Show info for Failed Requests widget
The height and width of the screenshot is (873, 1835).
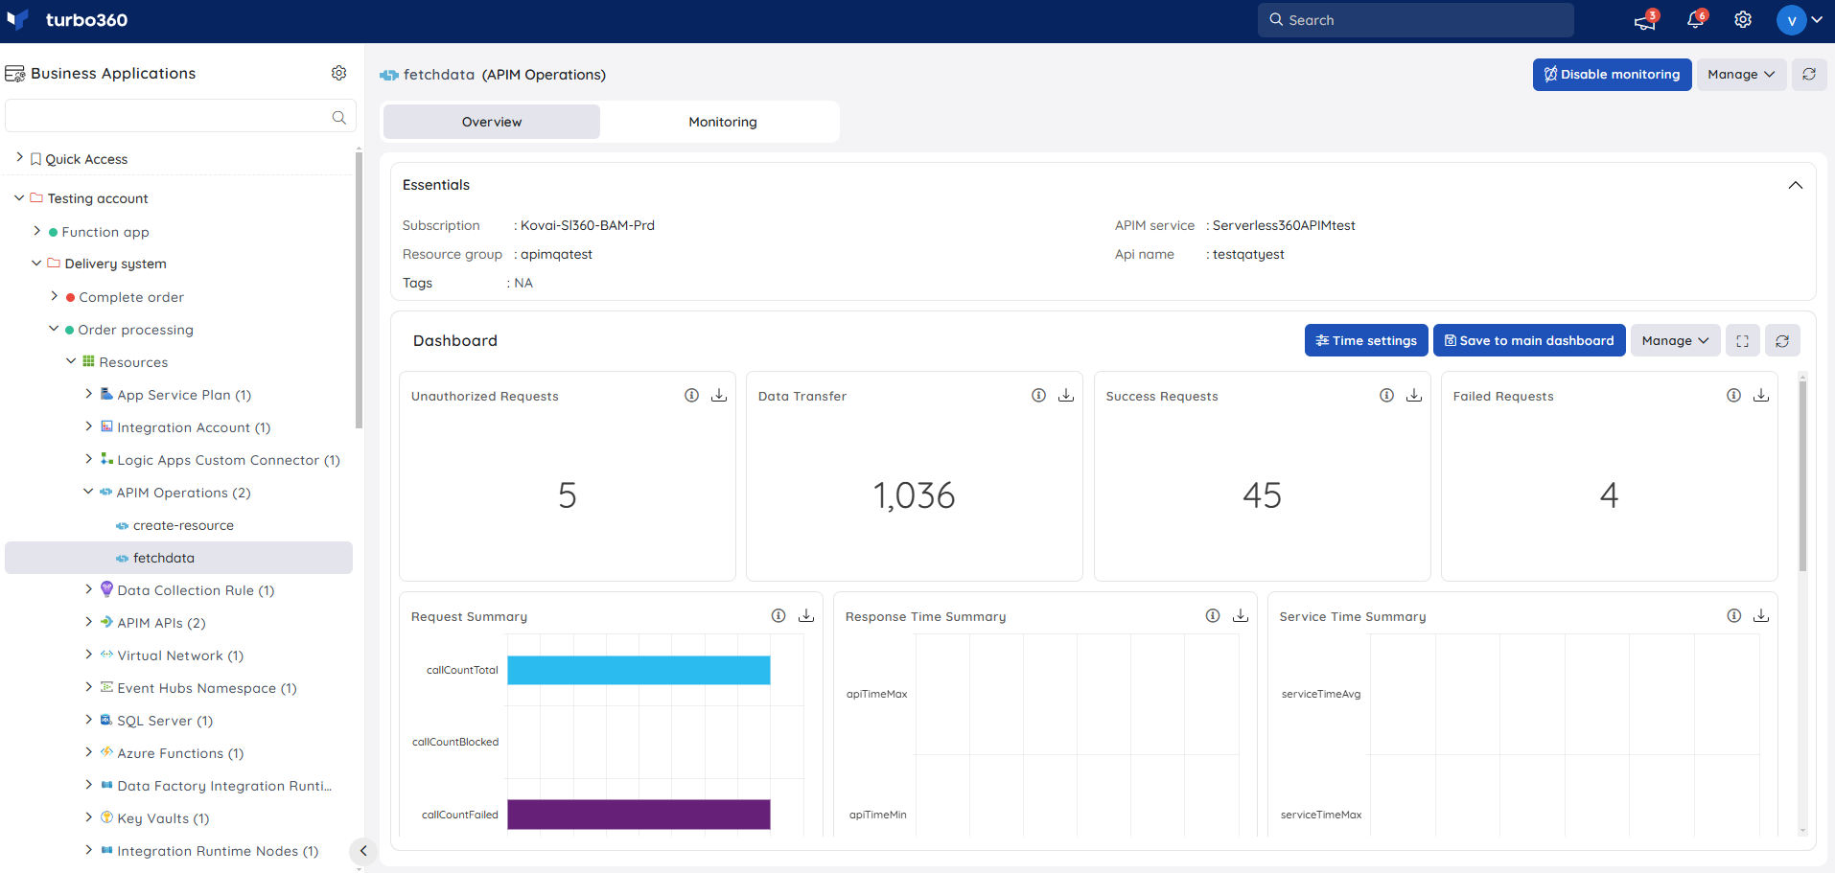click(x=1733, y=396)
